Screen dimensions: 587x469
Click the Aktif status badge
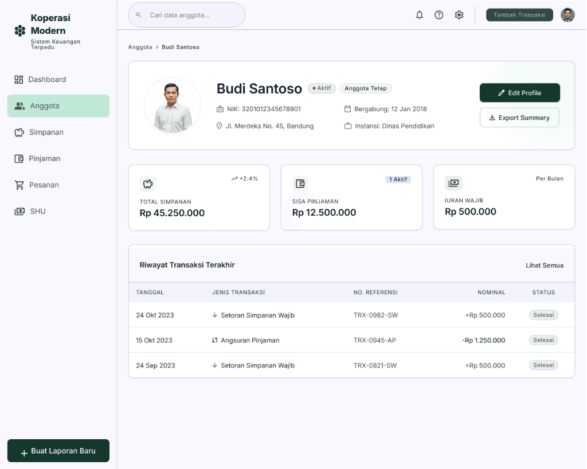(322, 88)
